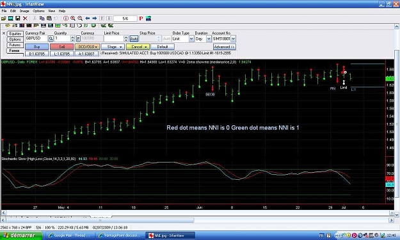Click the Limit Price input field
The image size is (400, 240).
pyautogui.click(x=114, y=38)
